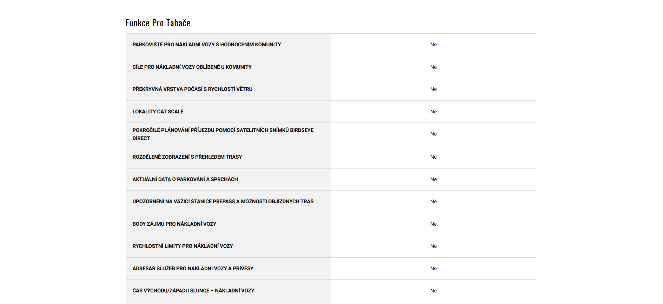This screenshot has width=663, height=304.
Task: Select the "Překryvná vrstva počasí s rychlostí větru" row label
Action: 192,89
